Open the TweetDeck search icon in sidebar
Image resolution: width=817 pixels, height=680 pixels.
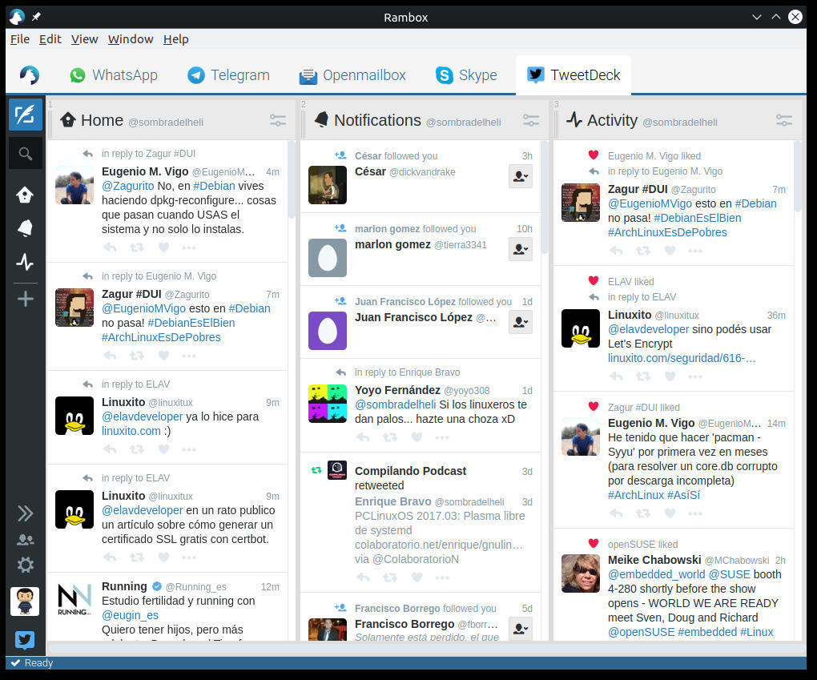[x=25, y=154]
